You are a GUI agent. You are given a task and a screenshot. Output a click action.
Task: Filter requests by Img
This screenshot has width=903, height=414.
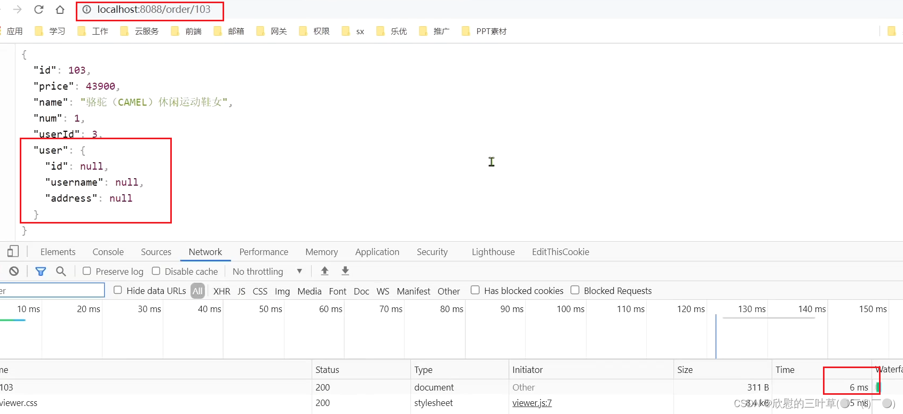(x=282, y=291)
